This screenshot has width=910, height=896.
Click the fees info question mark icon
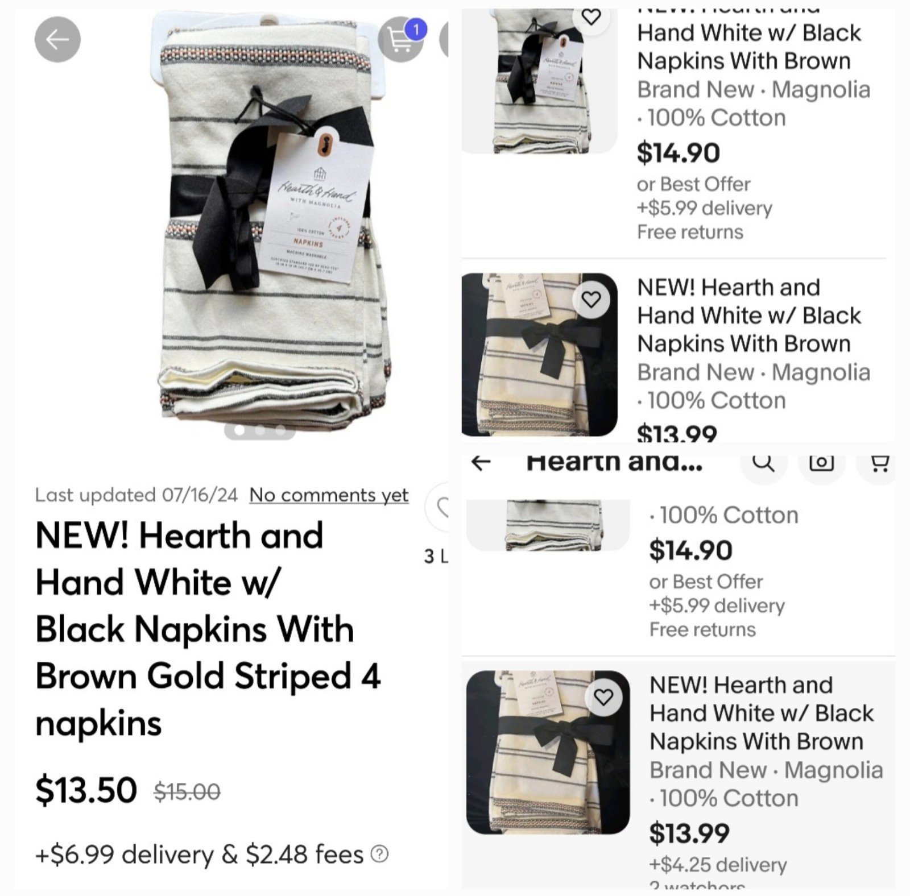click(x=379, y=853)
